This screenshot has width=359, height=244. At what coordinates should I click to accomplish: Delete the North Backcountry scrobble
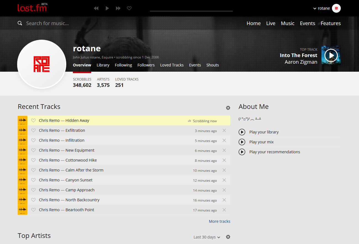coord(224,200)
